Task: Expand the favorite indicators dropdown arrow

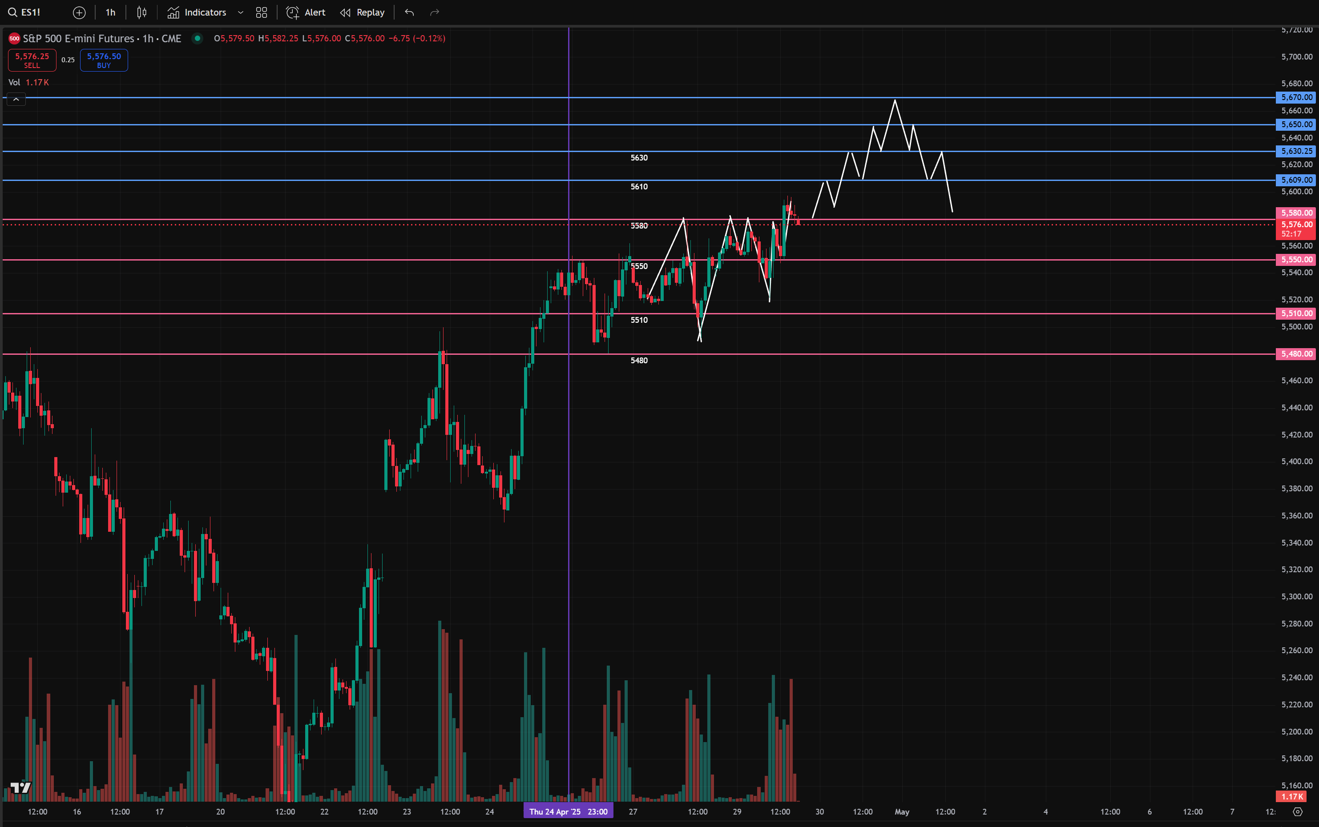Action: [240, 12]
